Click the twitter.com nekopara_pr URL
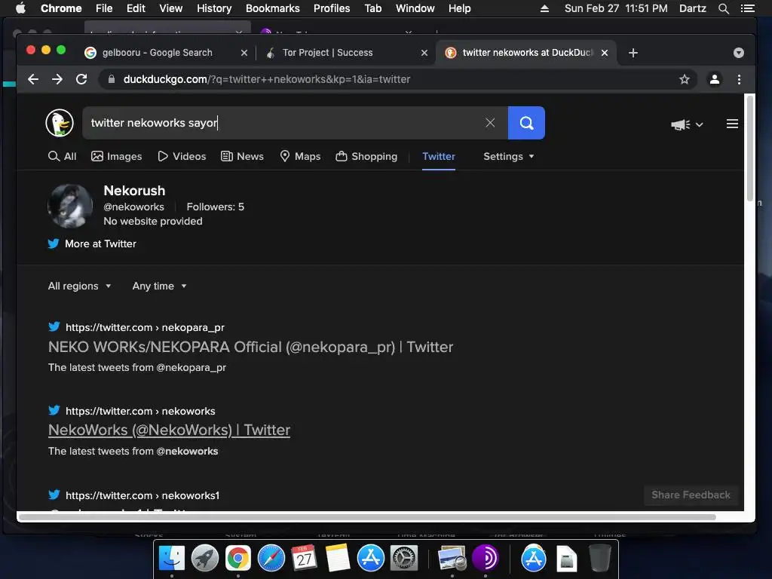 point(145,327)
